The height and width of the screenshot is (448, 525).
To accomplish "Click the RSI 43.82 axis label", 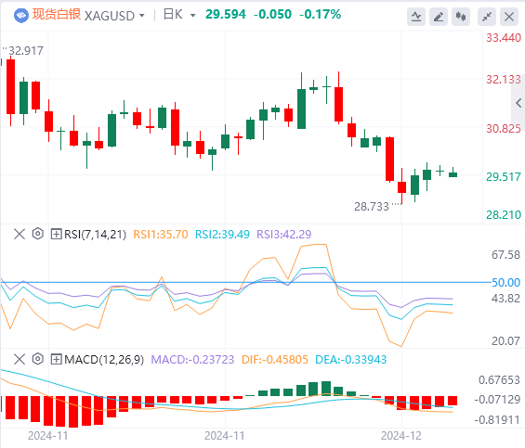I will [x=505, y=298].
